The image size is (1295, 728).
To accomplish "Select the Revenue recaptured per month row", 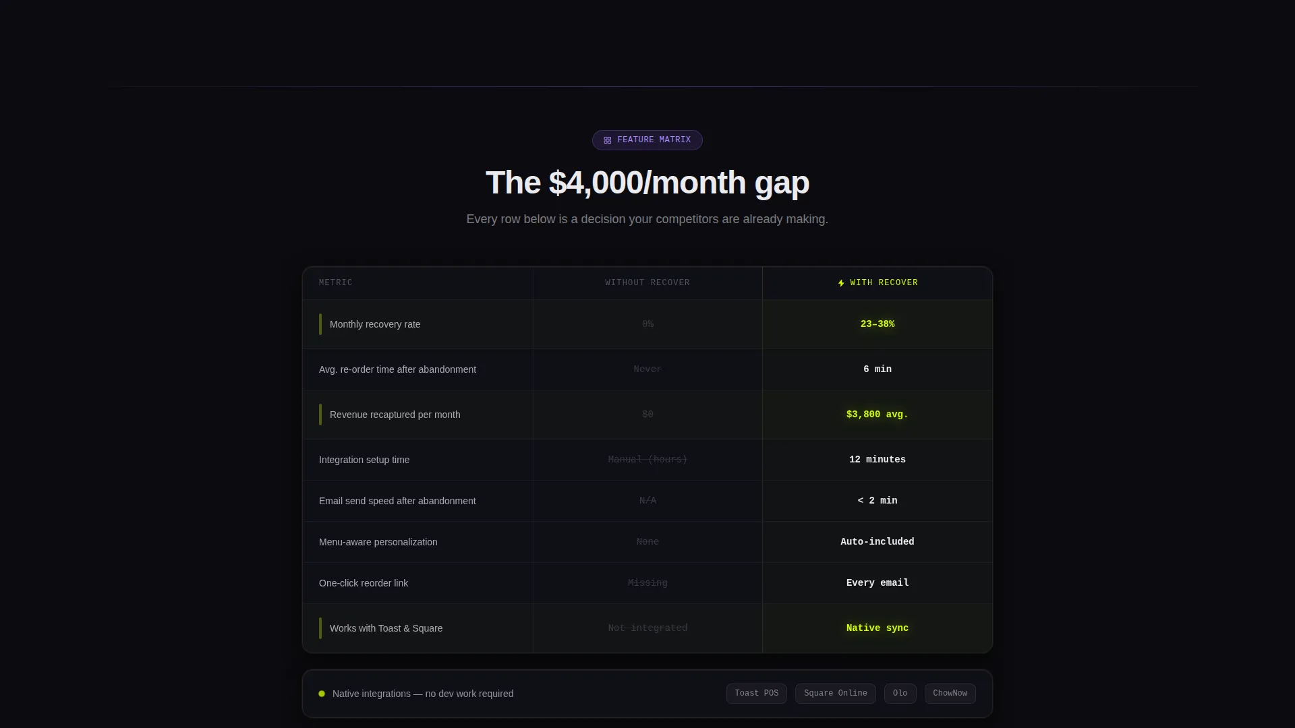I will coord(647,415).
